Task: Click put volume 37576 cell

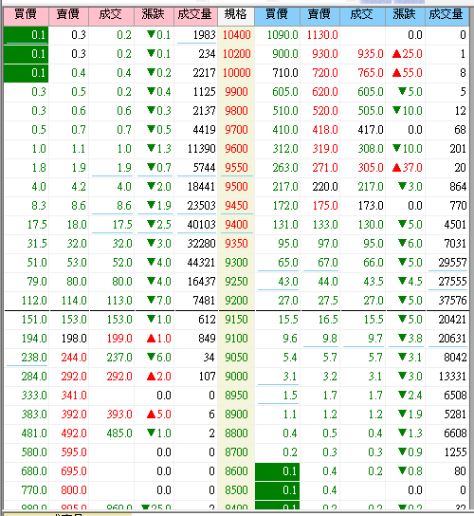Action: 452,301
